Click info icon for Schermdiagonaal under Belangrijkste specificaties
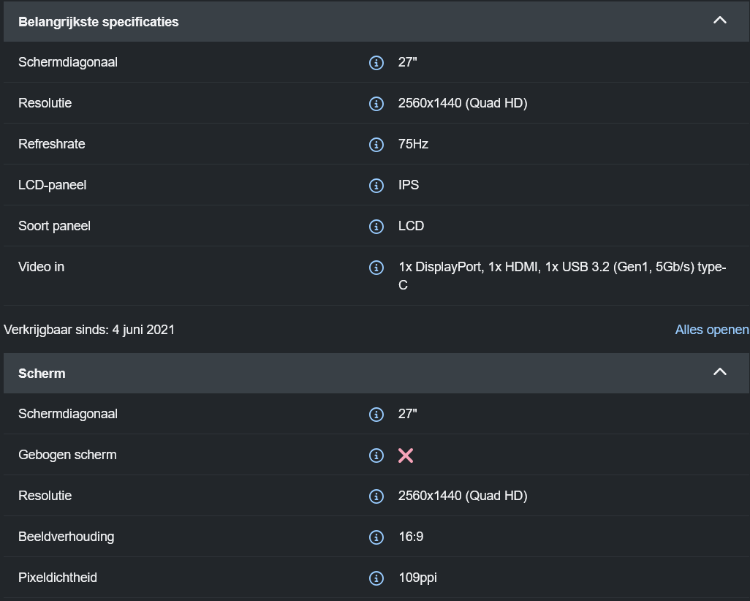750x601 pixels. click(x=376, y=63)
